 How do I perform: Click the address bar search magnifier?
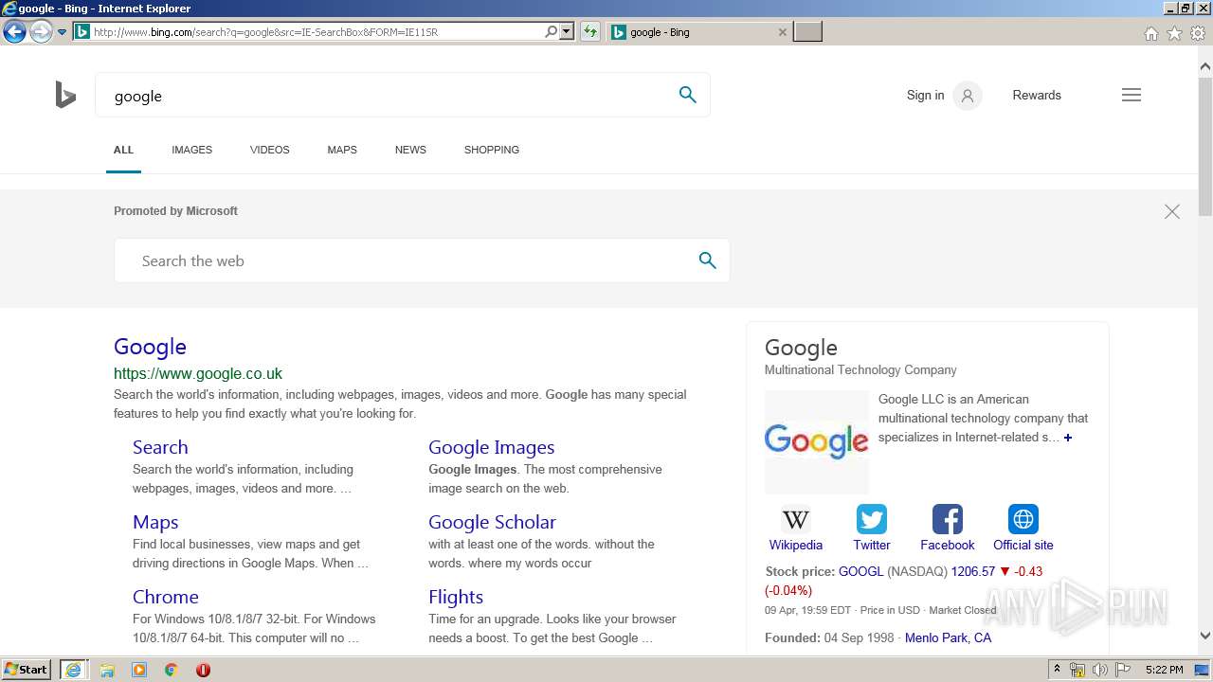point(551,32)
